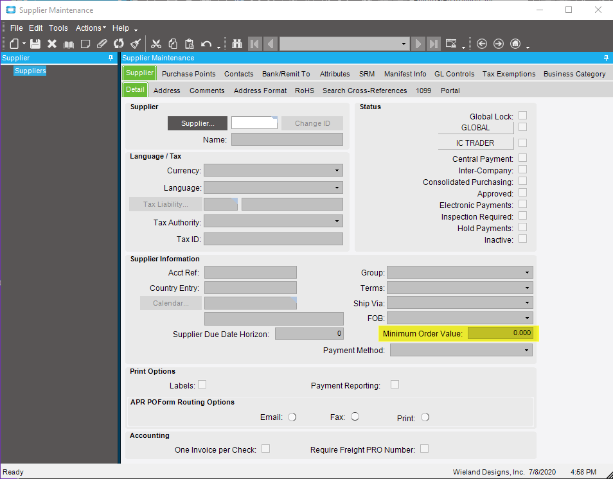Viewport: 613px width, 479px height.
Task: Open the File menu
Action: coord(17,28)
